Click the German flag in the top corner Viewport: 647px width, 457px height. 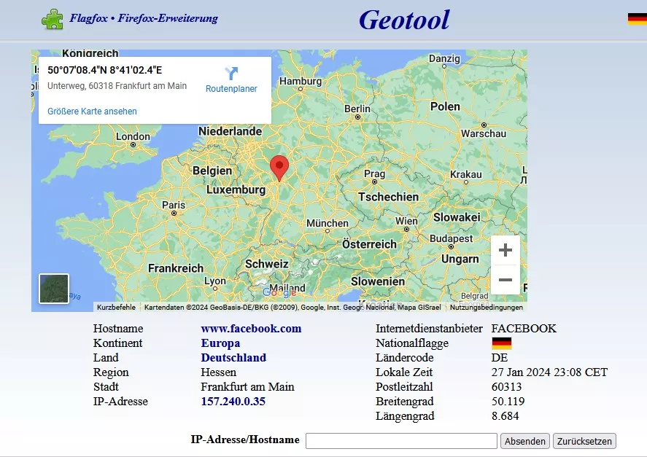click(637, 19)
